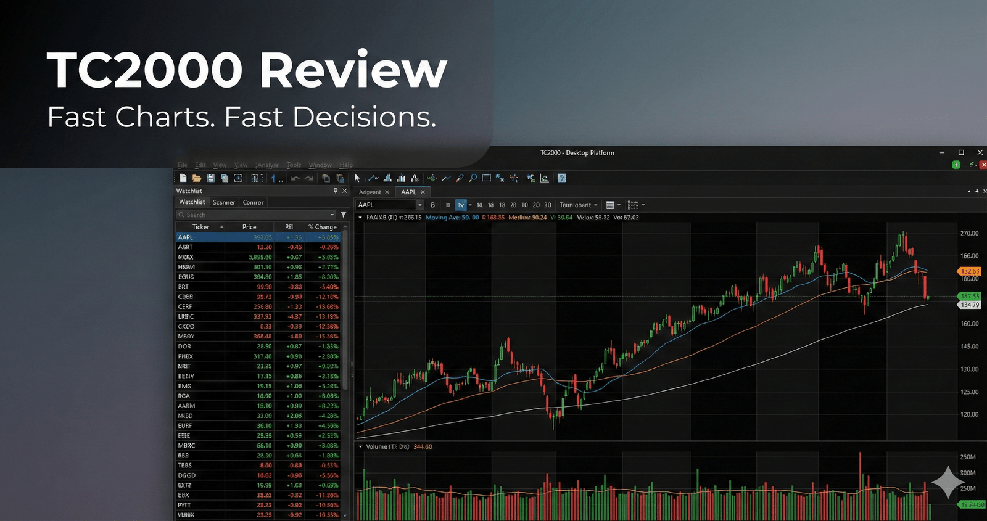Close the Watchlist panel with its X
This screenshot has width=987, height=521.
(x=345, y=191)
